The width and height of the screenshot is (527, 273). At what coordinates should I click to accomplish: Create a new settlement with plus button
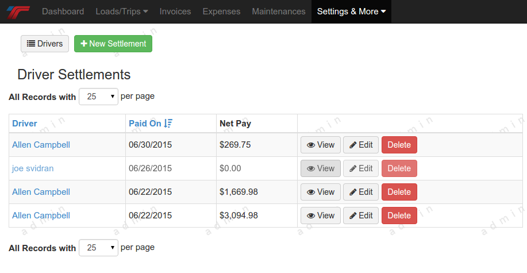pyautogui.click(x=113, y=44)
